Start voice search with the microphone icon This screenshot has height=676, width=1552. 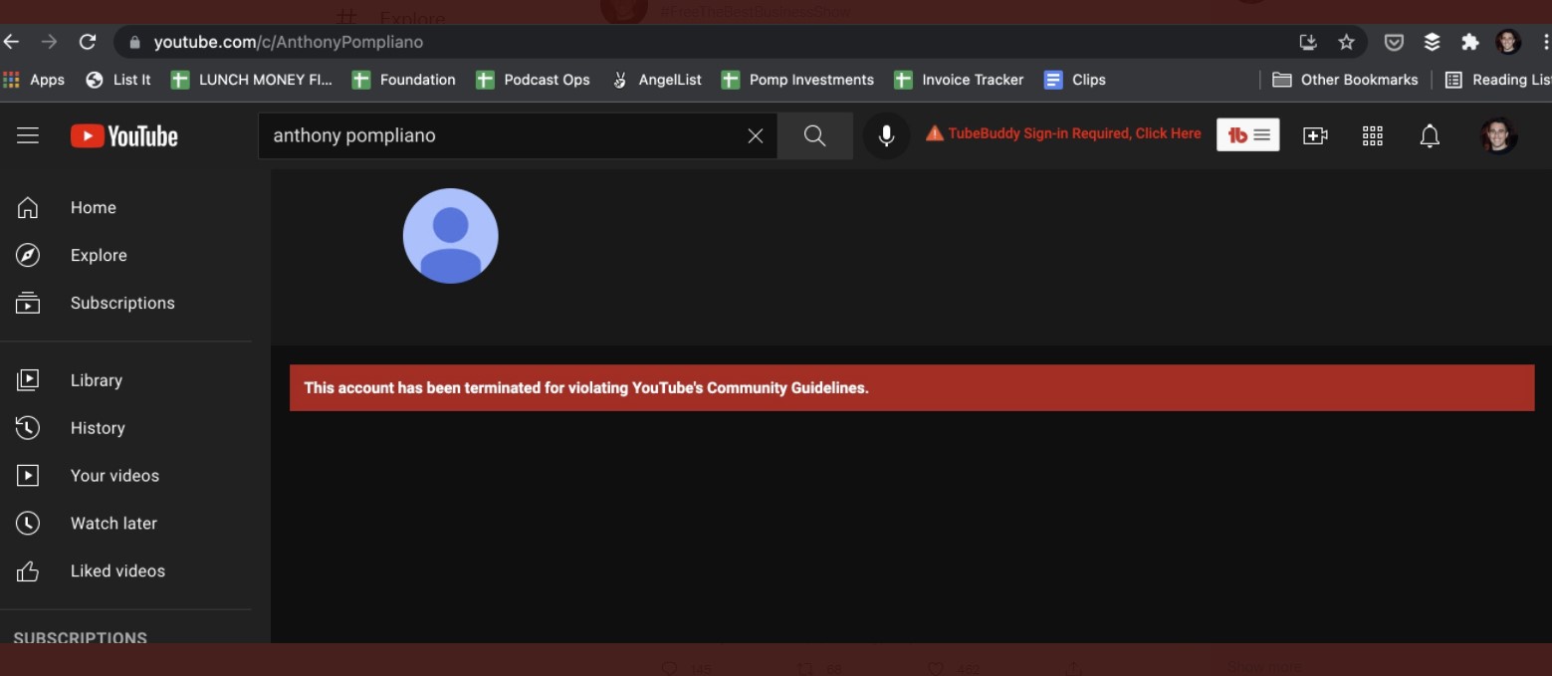click(x=886, y=135)
